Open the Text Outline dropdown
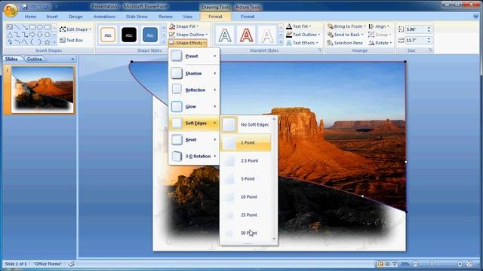The image size is (483, 271). pyautogui.click(x=303, y=35)
